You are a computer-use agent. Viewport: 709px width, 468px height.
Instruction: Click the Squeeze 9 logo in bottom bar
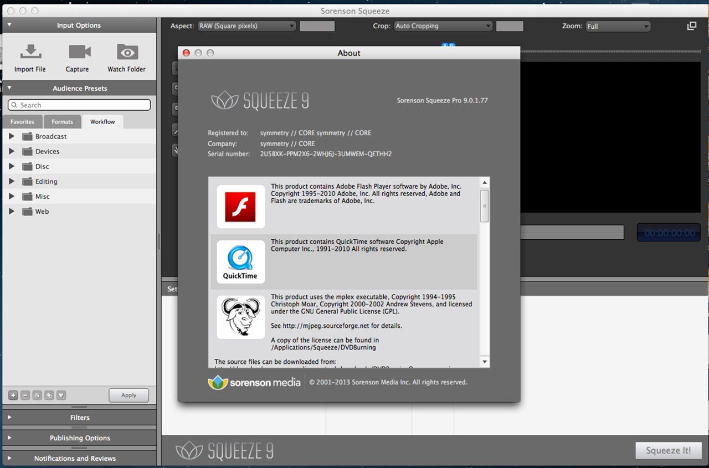click(224, 450)
